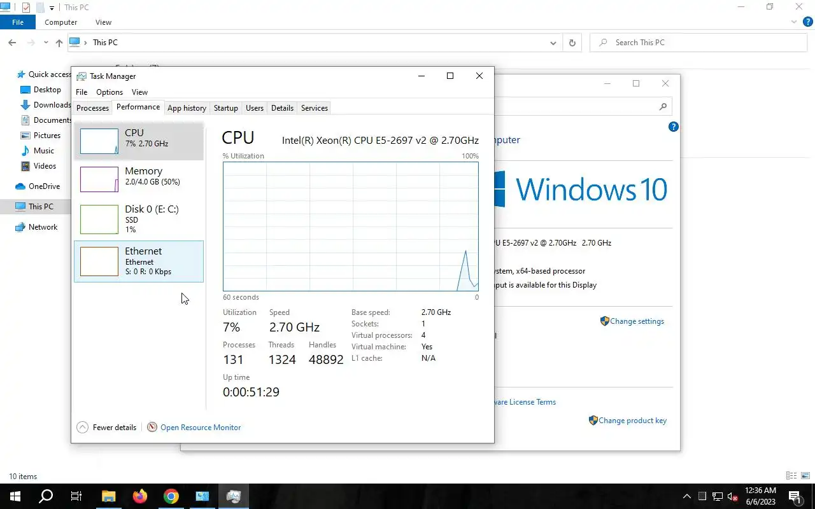Go up one folder level arrow
This screenshot has width=815, height=509.
59,43
